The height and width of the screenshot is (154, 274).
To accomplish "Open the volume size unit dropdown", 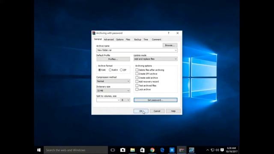I will point(125,100).
